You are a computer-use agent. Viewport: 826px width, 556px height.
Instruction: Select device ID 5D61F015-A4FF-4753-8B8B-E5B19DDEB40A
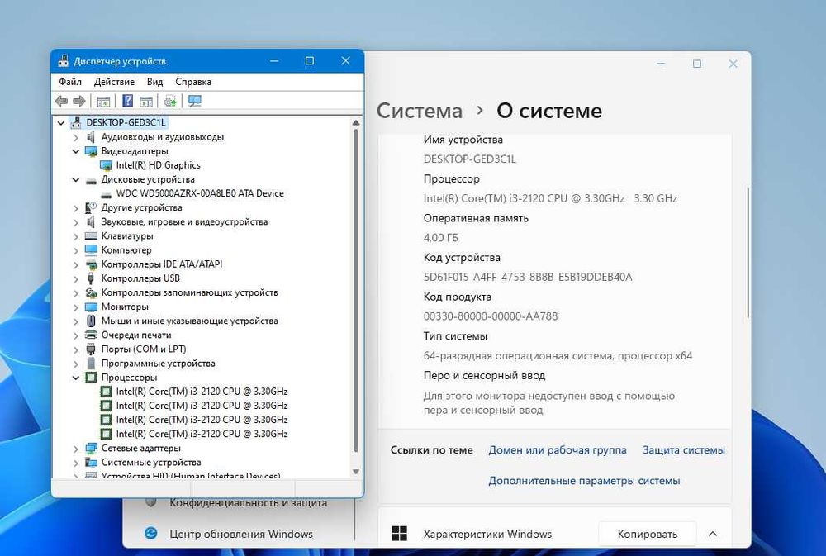528,278
